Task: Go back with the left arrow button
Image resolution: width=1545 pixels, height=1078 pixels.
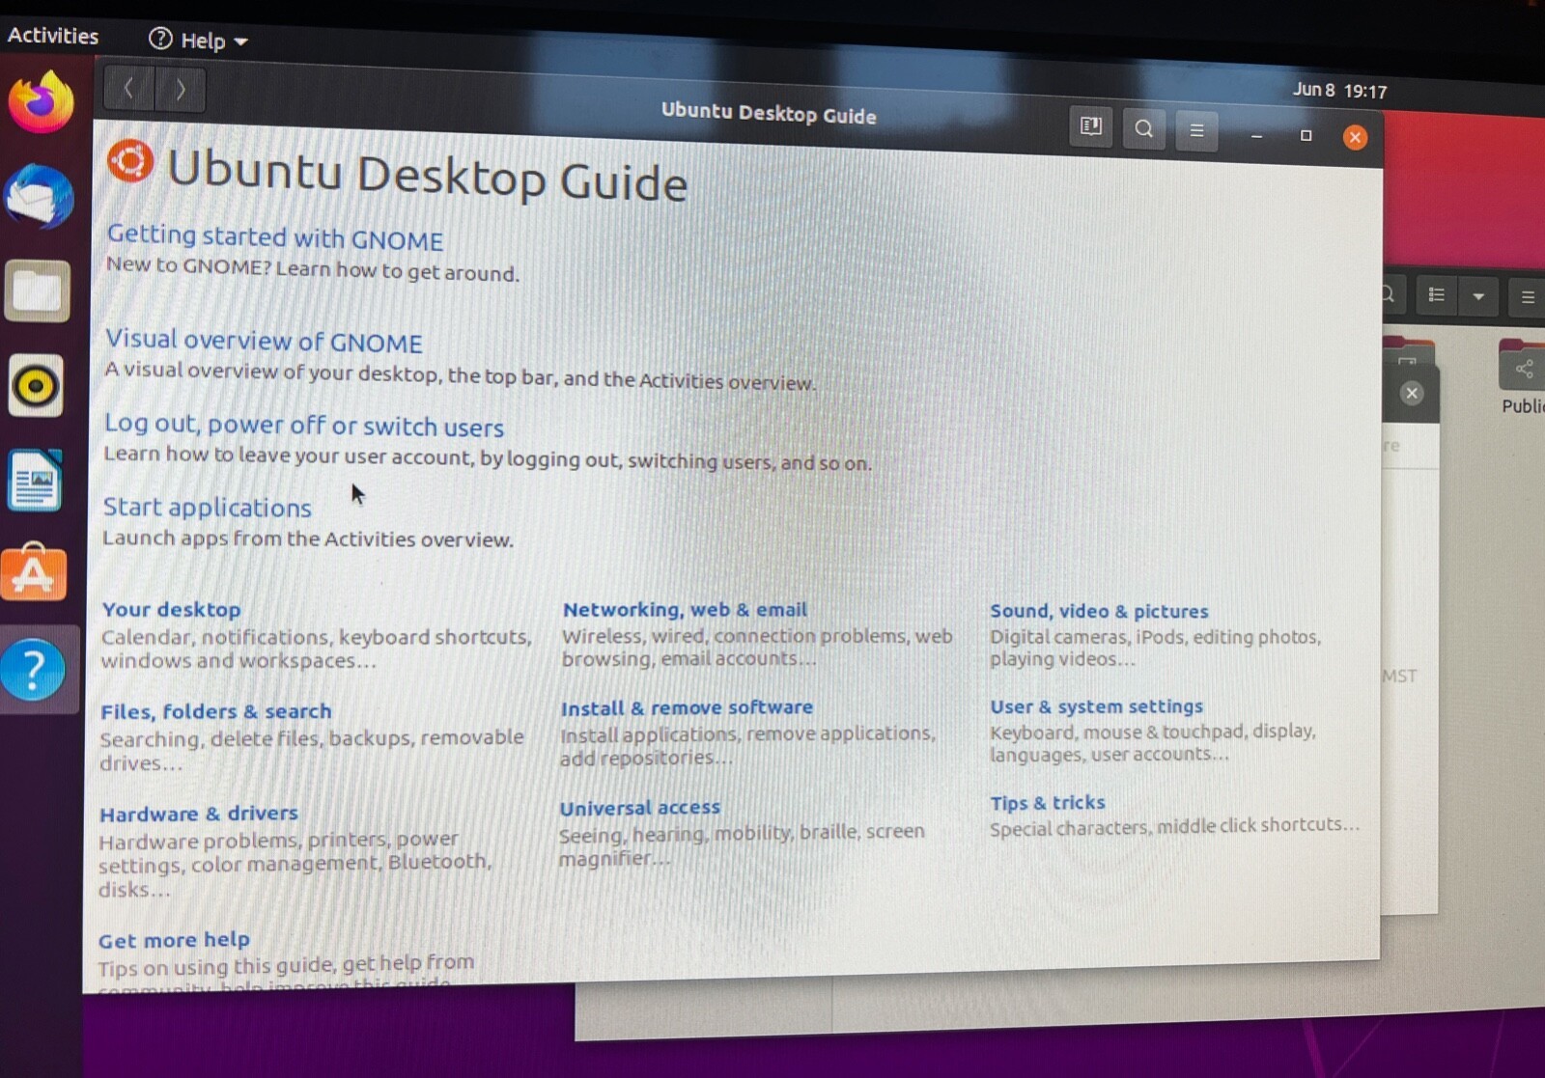Action: (x=128, y=90)
